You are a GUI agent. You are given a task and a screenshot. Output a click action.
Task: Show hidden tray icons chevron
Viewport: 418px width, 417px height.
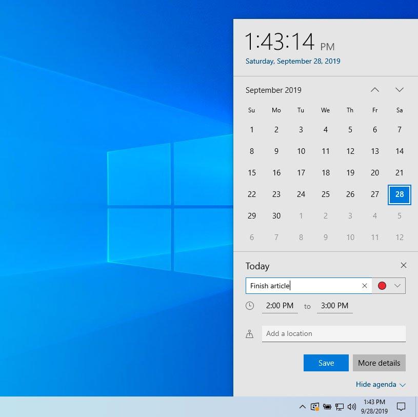pyautogui.click(x=303, y=407)
